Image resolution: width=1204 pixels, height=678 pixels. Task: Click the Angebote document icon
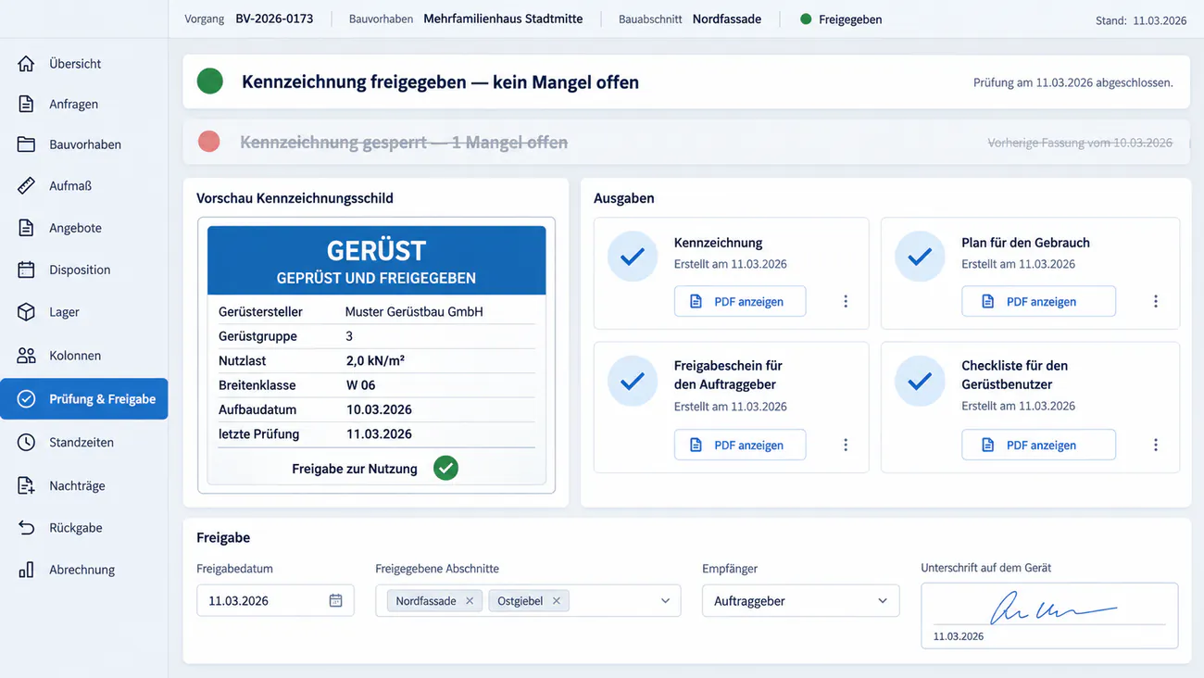(26, 228)
